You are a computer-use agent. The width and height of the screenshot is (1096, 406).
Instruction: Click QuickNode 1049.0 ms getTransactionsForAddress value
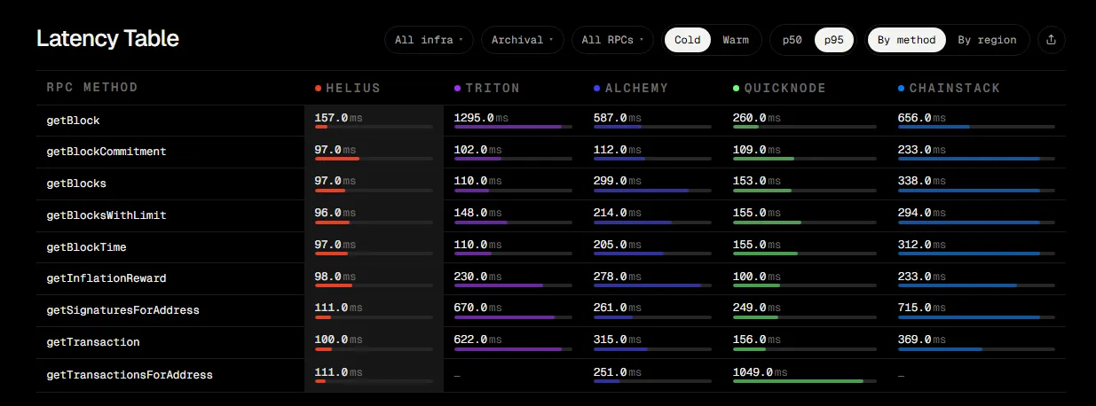tap(761, 371)
